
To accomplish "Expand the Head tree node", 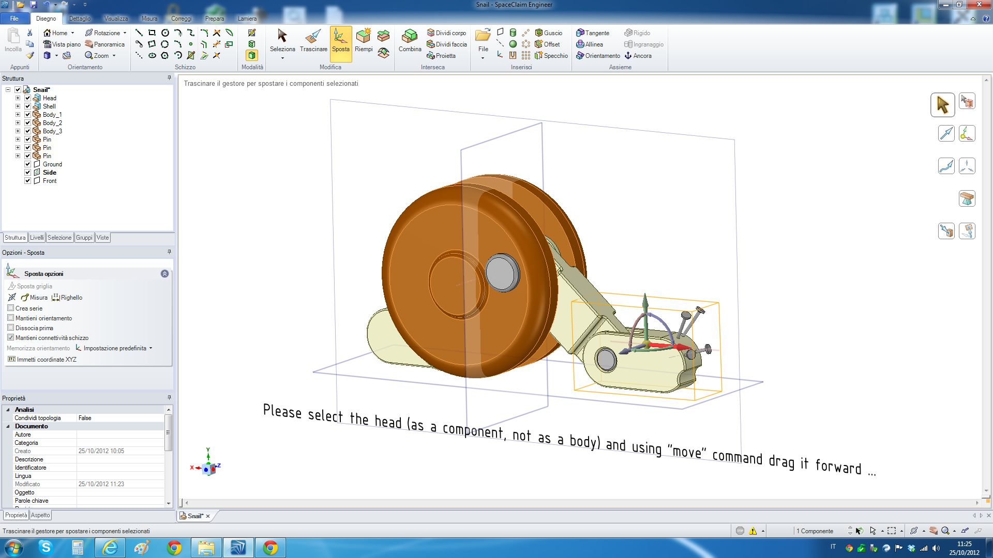I will (18, 98).
